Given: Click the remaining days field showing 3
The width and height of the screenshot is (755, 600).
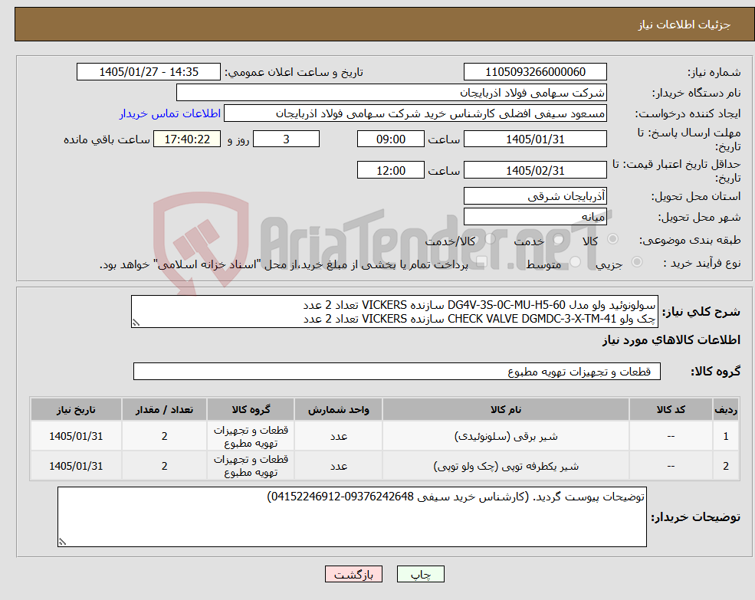Looking at the screenshot, I should (286, 139).
